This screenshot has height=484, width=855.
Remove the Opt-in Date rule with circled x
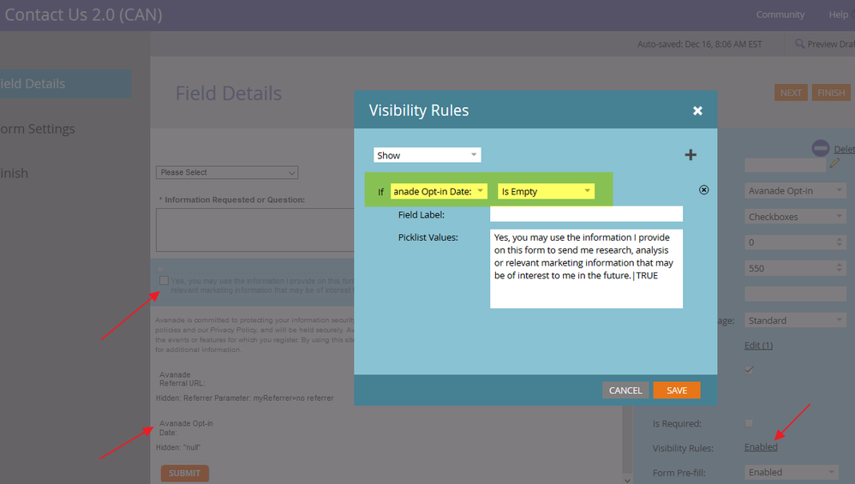pos(704,189)
